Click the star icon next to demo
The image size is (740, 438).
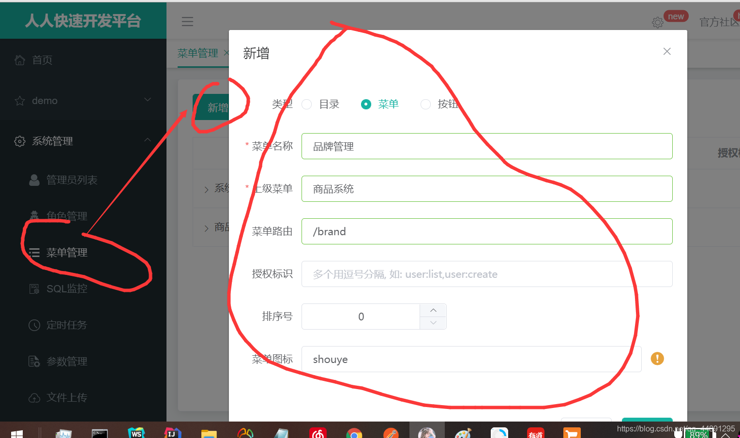tap(20, 101)
